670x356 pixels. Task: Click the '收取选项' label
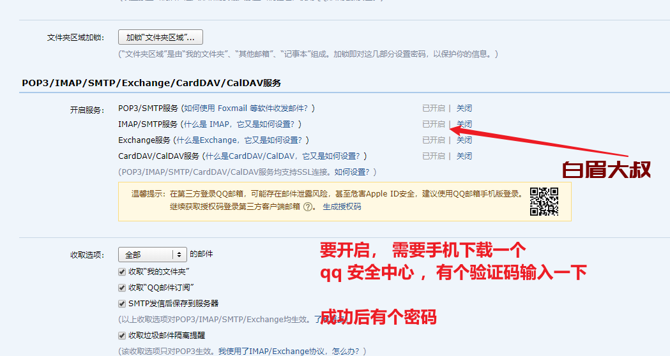coord(87,255)
